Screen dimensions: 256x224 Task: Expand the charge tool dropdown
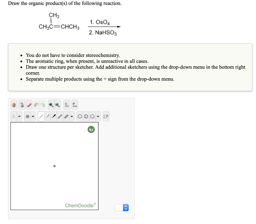pyautogui.click(x=33, y=116)
